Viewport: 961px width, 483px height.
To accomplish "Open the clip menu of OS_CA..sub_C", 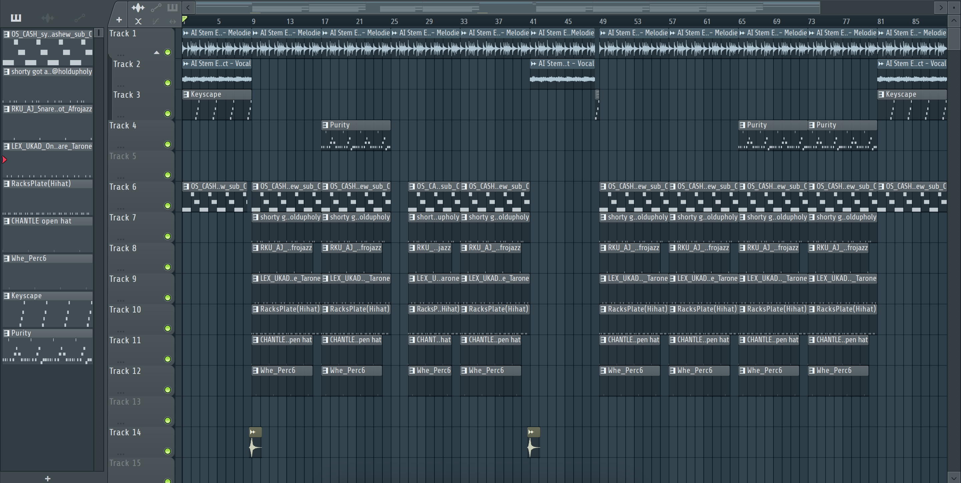I will (412, 186).
